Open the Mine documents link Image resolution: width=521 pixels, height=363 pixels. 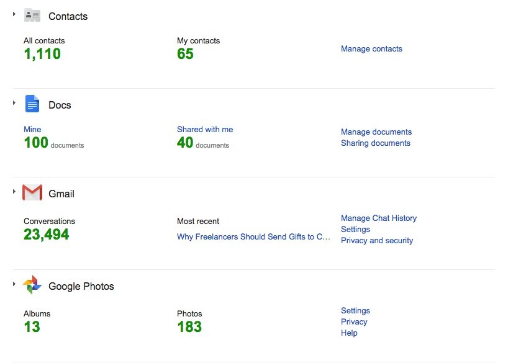tap(32, 130)
